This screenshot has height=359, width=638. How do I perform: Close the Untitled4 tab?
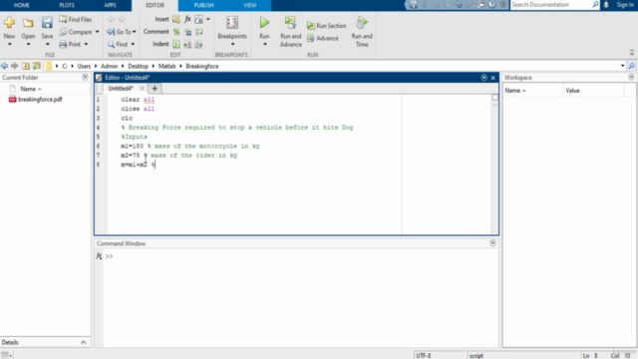point(142,89)
